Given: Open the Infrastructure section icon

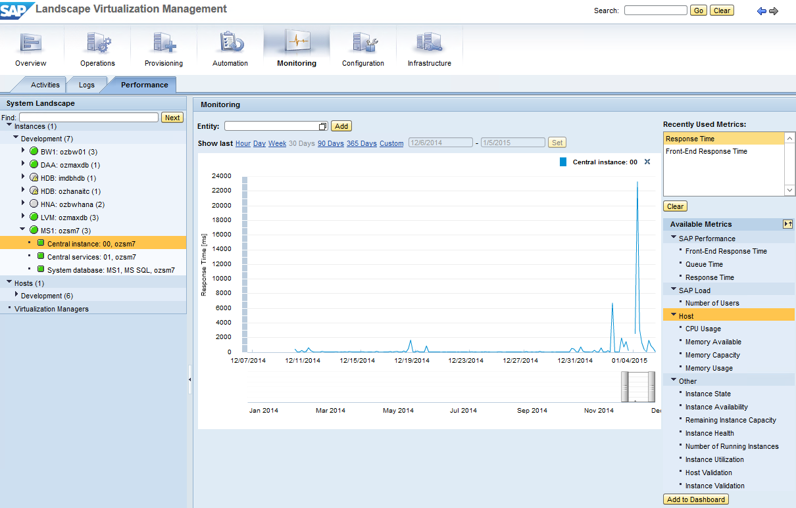Looking at the screenshot, I should (429, 43).
